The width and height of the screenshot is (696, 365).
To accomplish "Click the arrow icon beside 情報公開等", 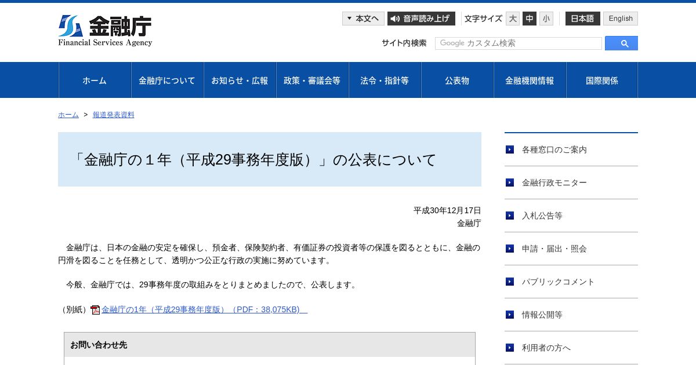I will coord(510,315).
